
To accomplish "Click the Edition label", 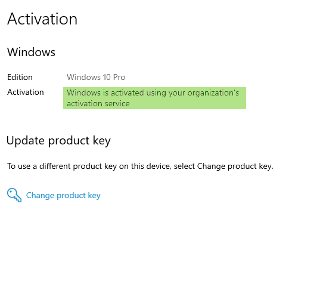I will [x=20, y=77].
